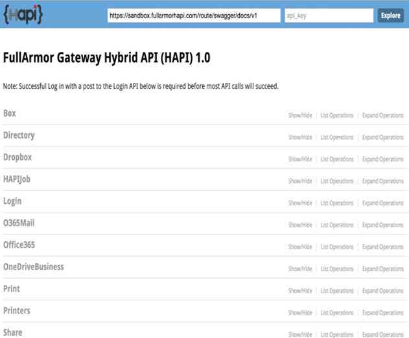The height and width of the screenshot is (338, 409).
Task: Expand Operations for Directory
Action: [x=383, y=137]
